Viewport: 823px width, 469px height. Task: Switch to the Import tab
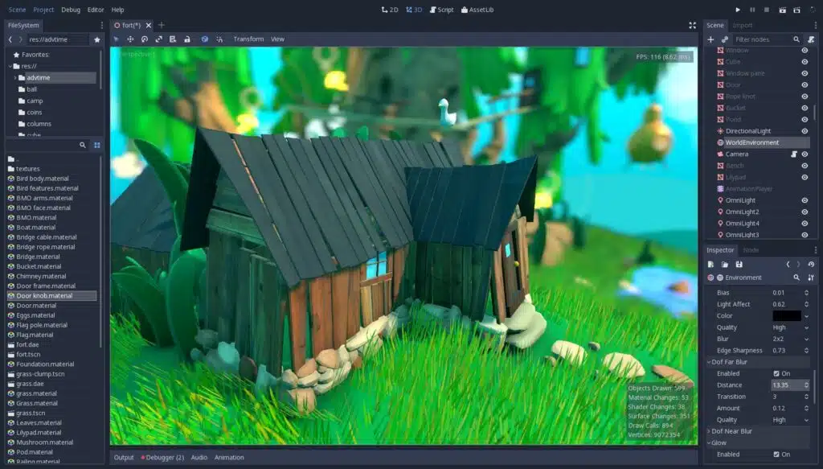(x=743, y=25)
